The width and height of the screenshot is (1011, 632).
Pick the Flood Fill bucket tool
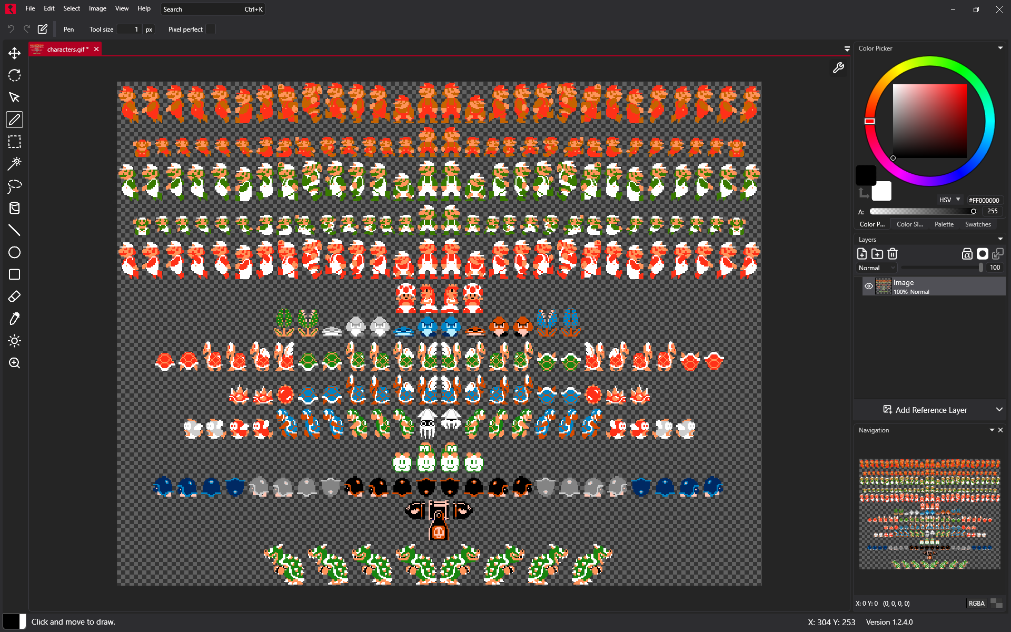tap(14, 208)
